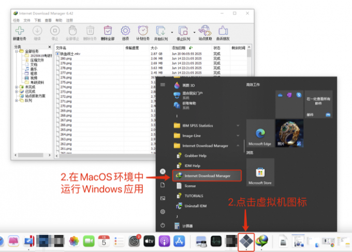352x252 pixels.
Task: Open the 查看 menu in IDM
Action: [48, 20]
